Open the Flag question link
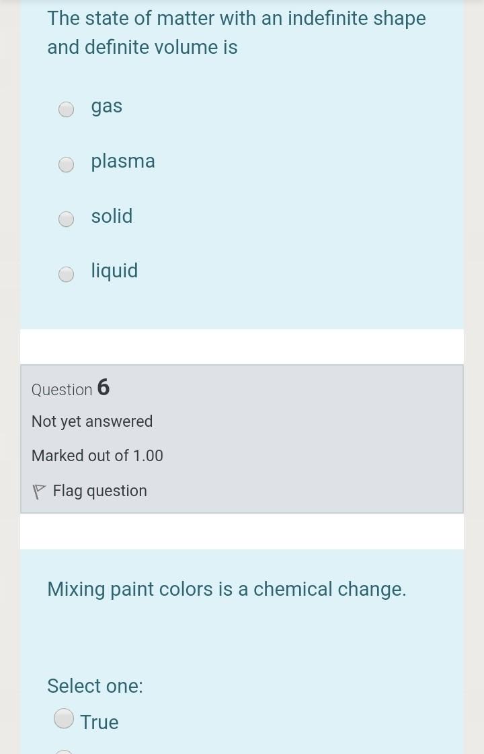 coord(99,491)
